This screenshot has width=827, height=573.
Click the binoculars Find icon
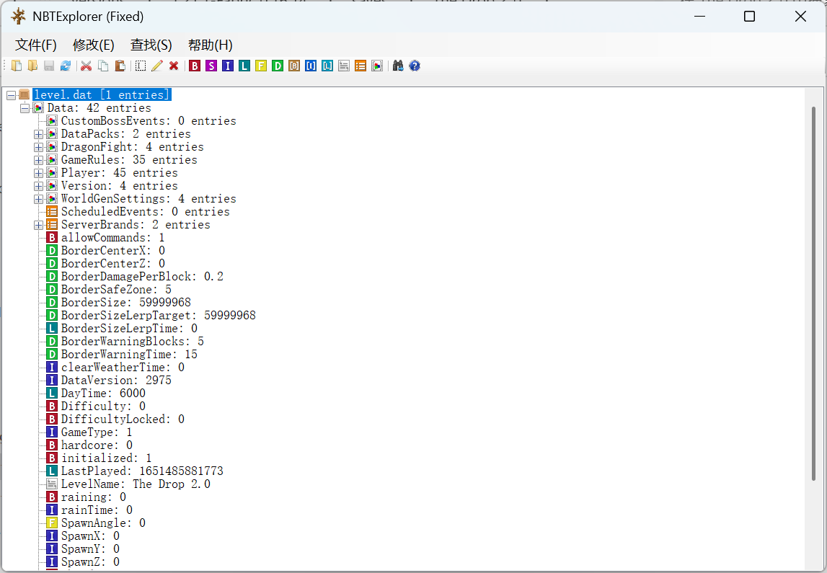pyautogui.click(x=398, y=66)
